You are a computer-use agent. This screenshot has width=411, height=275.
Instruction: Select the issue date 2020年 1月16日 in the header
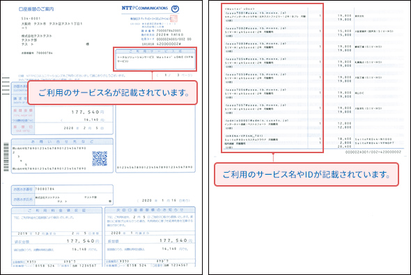pyautogui.click(x=170, y=35)
